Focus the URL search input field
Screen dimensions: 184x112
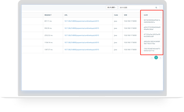(x=139, y=7)
